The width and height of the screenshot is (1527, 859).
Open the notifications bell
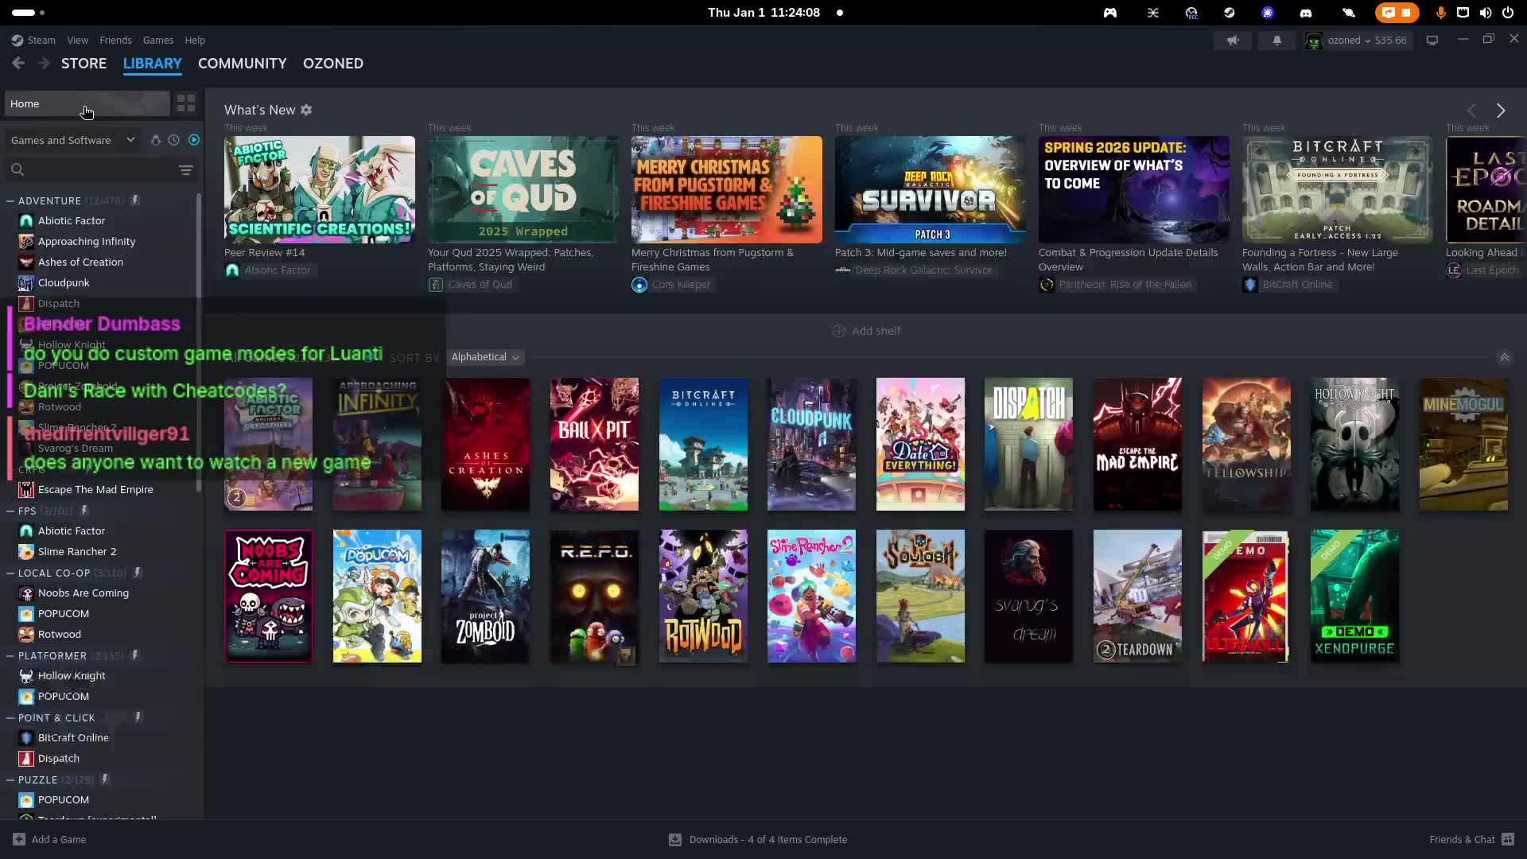coord(1276,41)
